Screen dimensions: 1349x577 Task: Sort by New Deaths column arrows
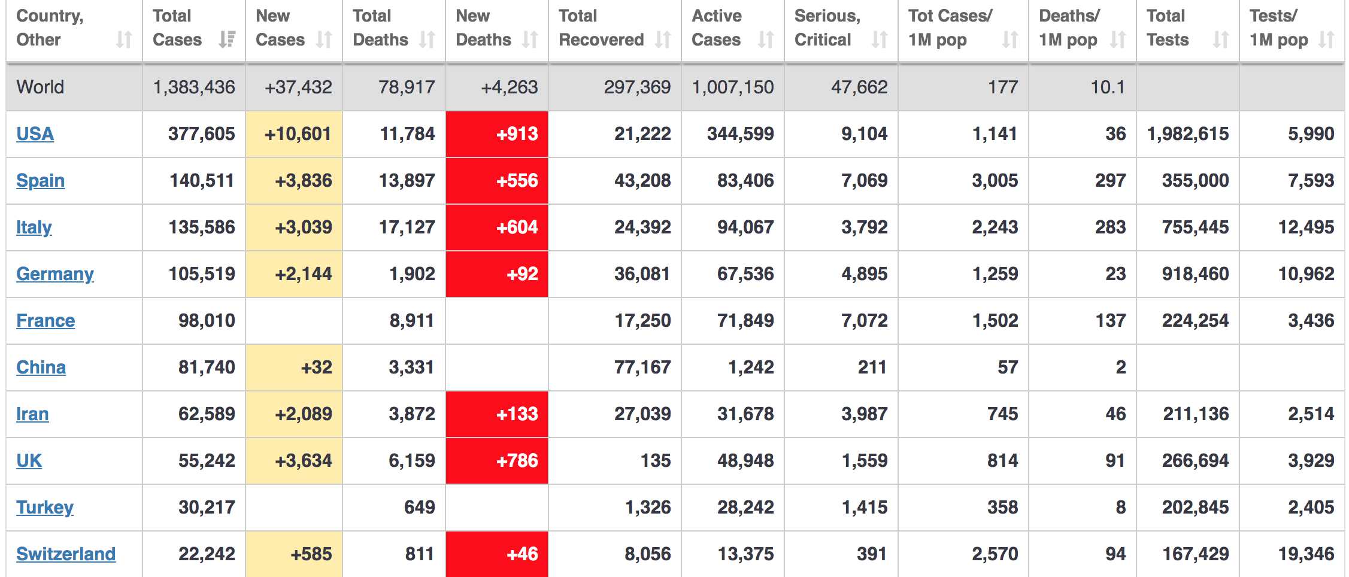click(530, 40)
